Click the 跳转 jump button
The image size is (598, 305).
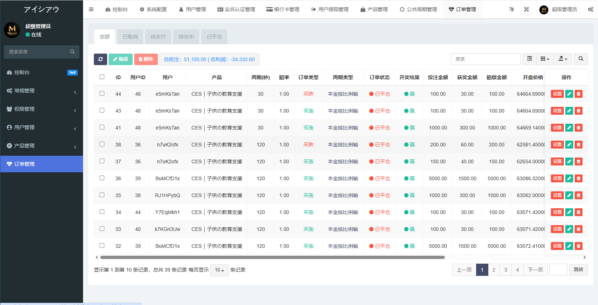pyautogui.click(x=579, y=270)
